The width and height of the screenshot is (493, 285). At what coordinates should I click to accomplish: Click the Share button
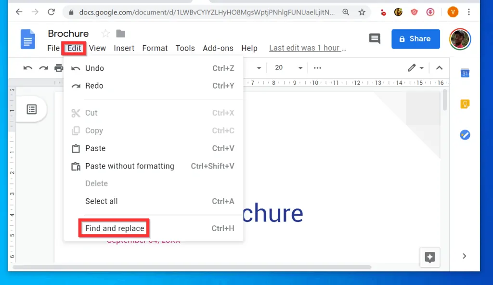[415, 39]
